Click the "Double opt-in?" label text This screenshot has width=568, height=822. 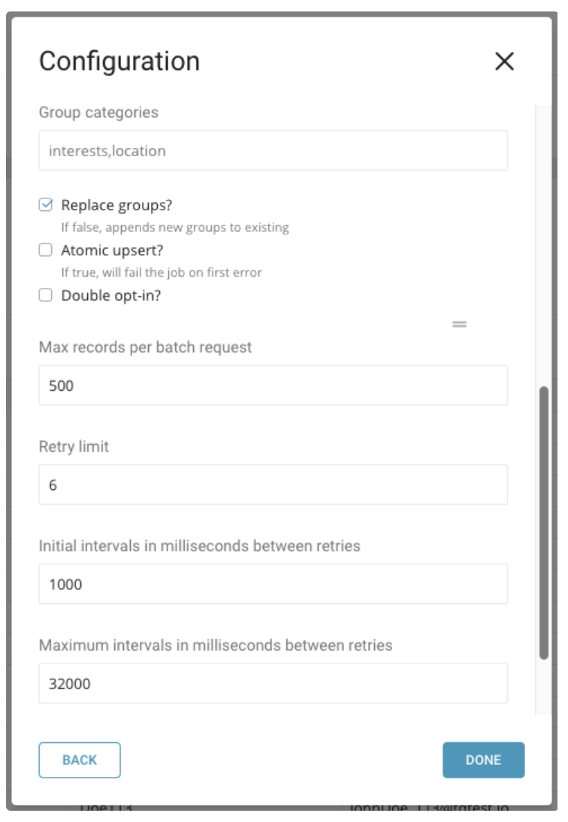pos(111,295)
